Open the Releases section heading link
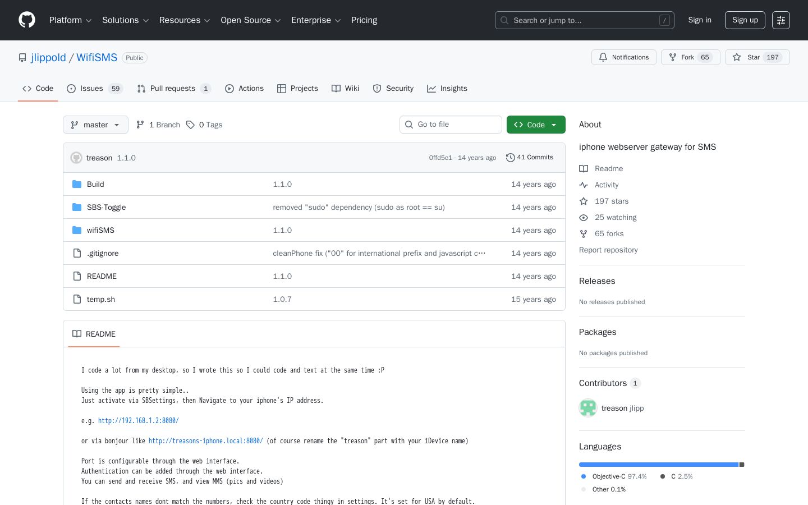 pos(597,281)
